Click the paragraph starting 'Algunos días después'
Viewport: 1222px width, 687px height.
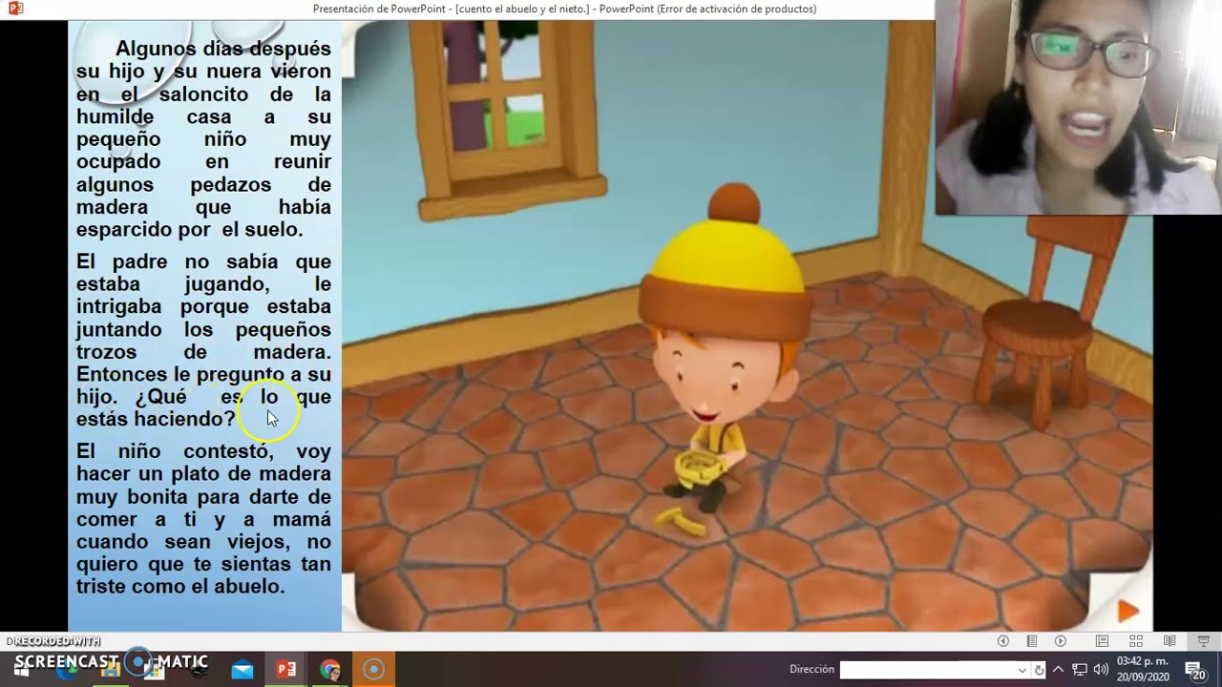coord(203,138)
